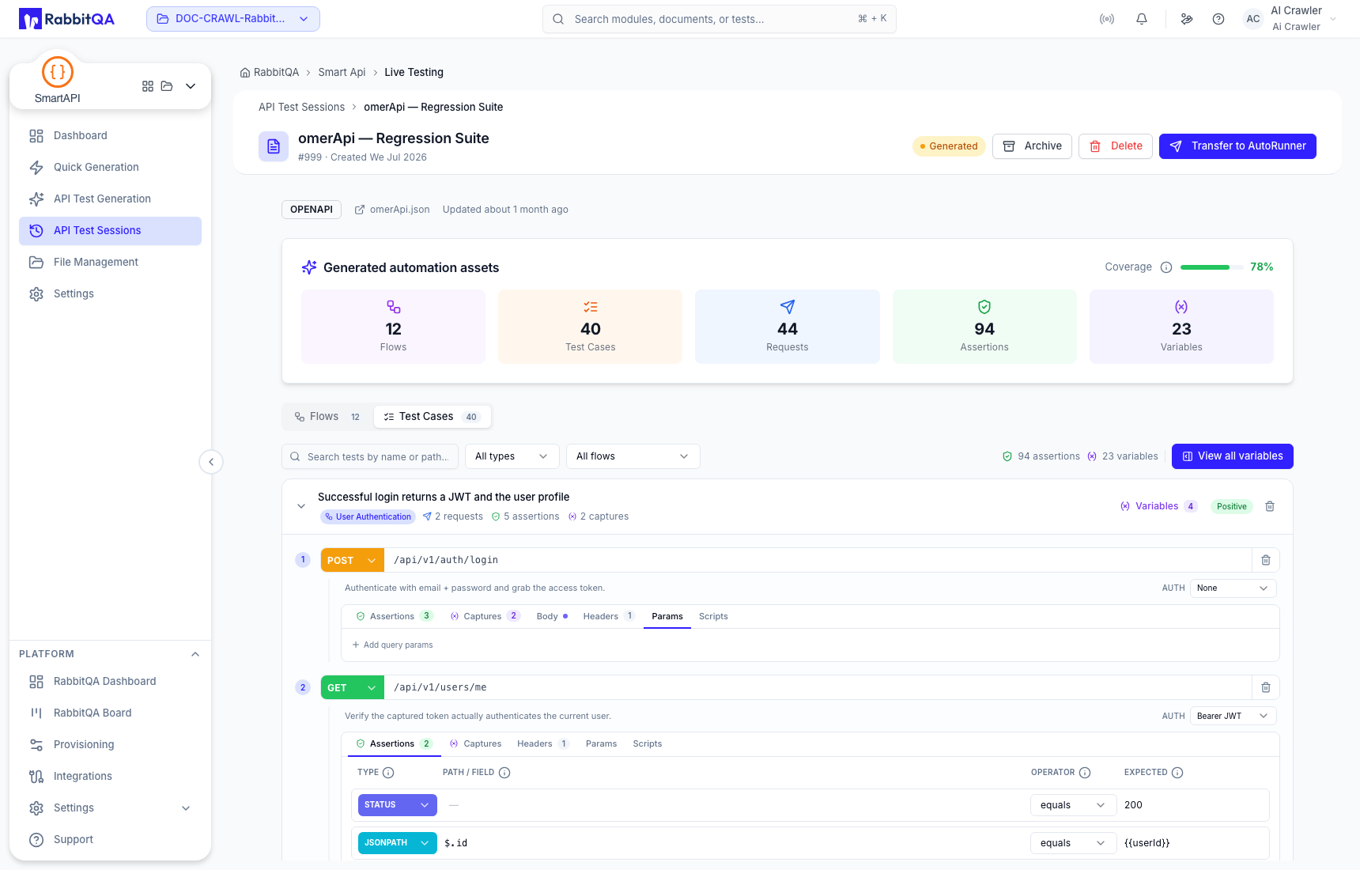Open the POST request Assertions tab
This screenshot has height=870, width=1360.
click(x=394, y=616)
